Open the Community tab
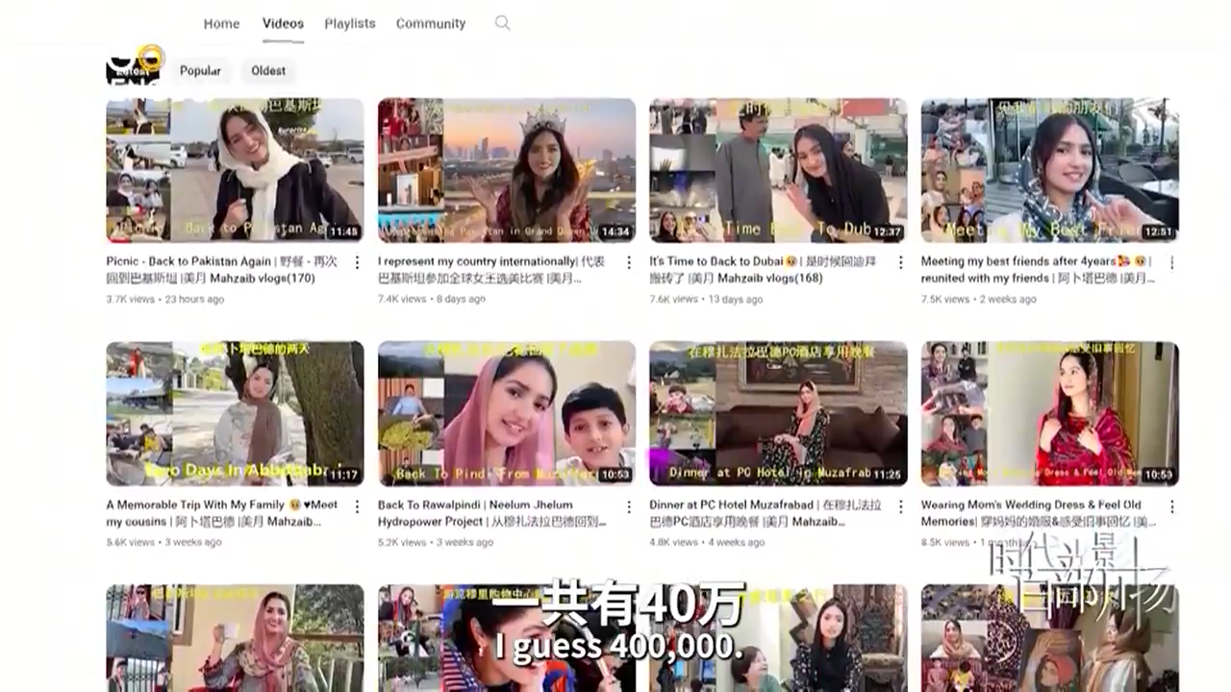This screenshot has width=1231, height=692. (x=430, y=23)
